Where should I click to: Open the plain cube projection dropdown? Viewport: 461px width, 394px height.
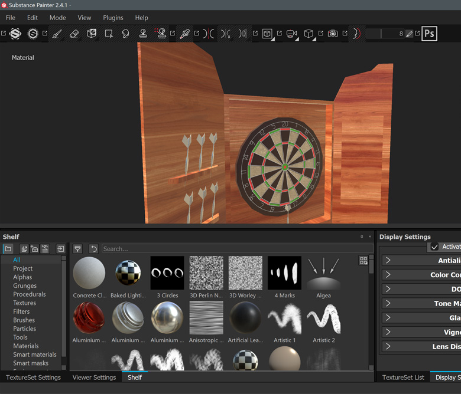point(309,34)
